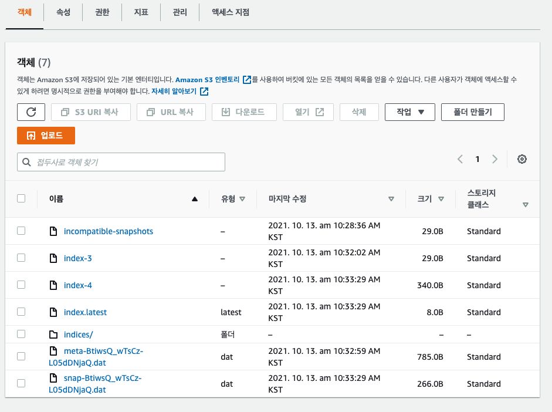Check the indices/ folder checkbox

(21, 334)
